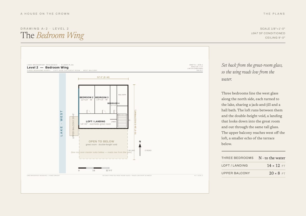Screen dimensions: 306x216
Task: Click the "14'×12' · overlooks great room" note
Action: click(96, 124)
